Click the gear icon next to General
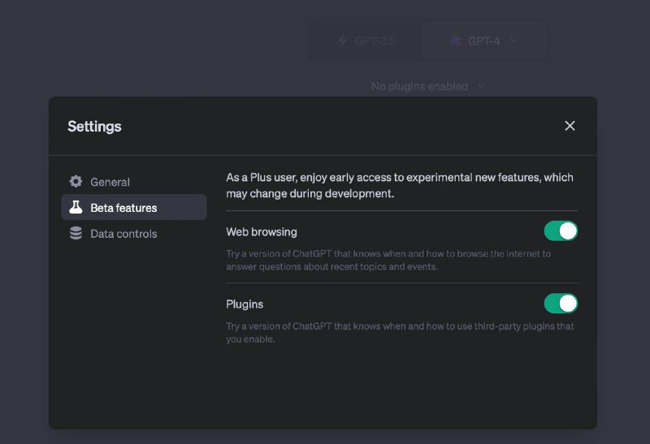 point(76,182)
